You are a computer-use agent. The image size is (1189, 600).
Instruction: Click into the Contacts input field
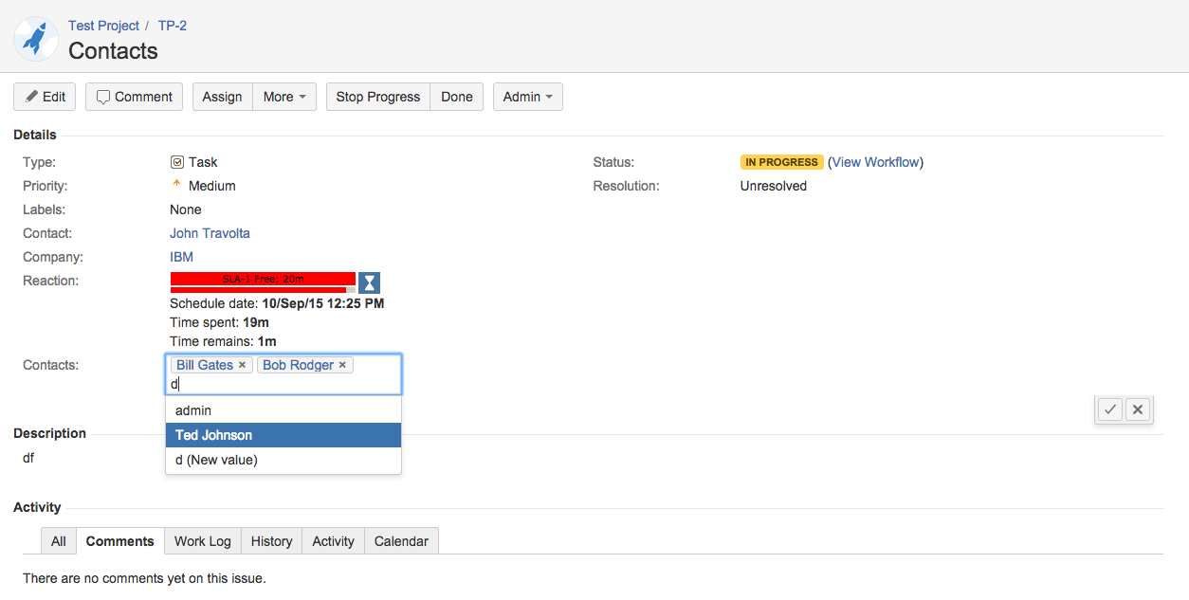[x=284, y=384]
